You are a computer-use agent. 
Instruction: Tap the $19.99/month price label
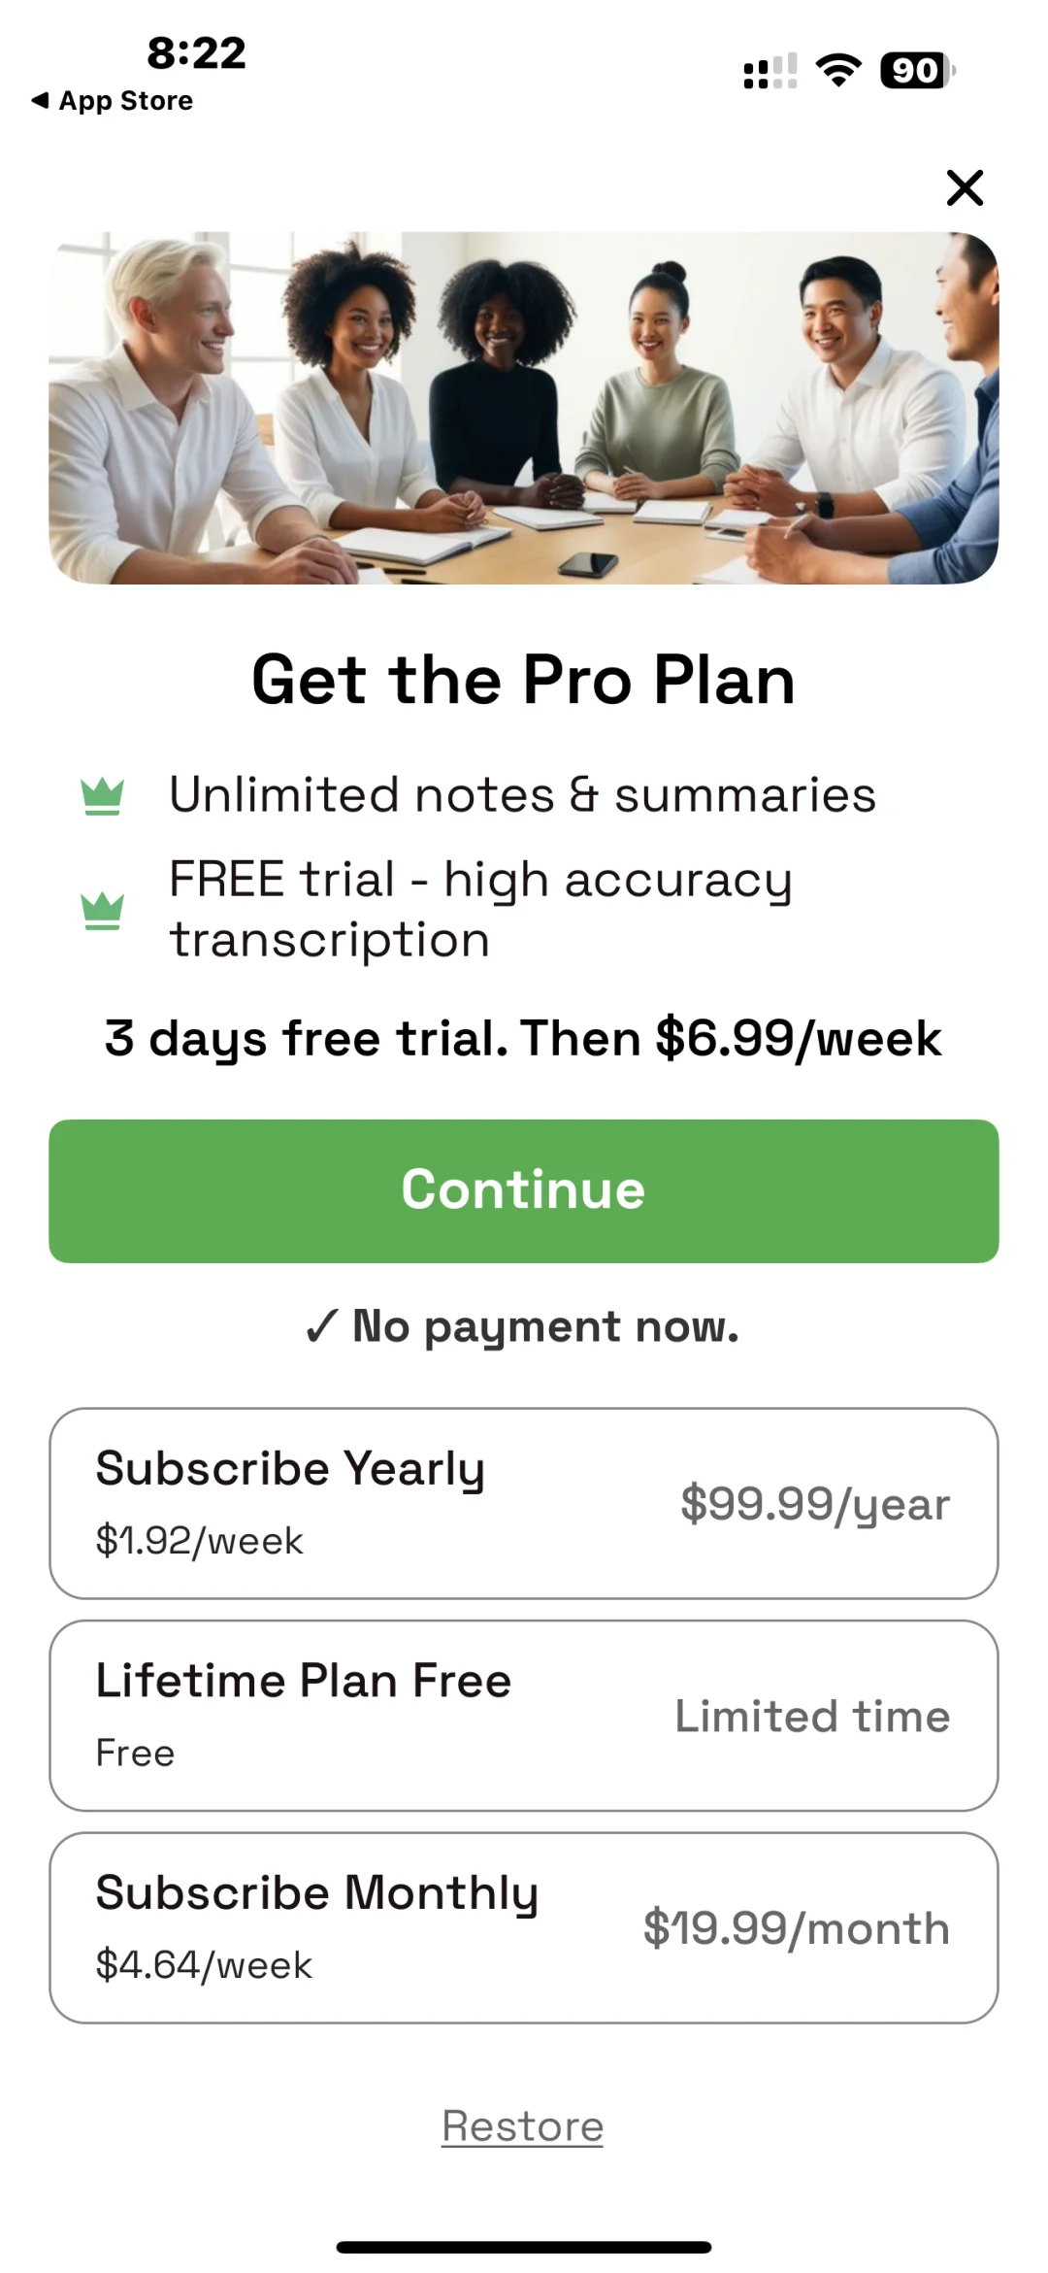coord(796,1928)
